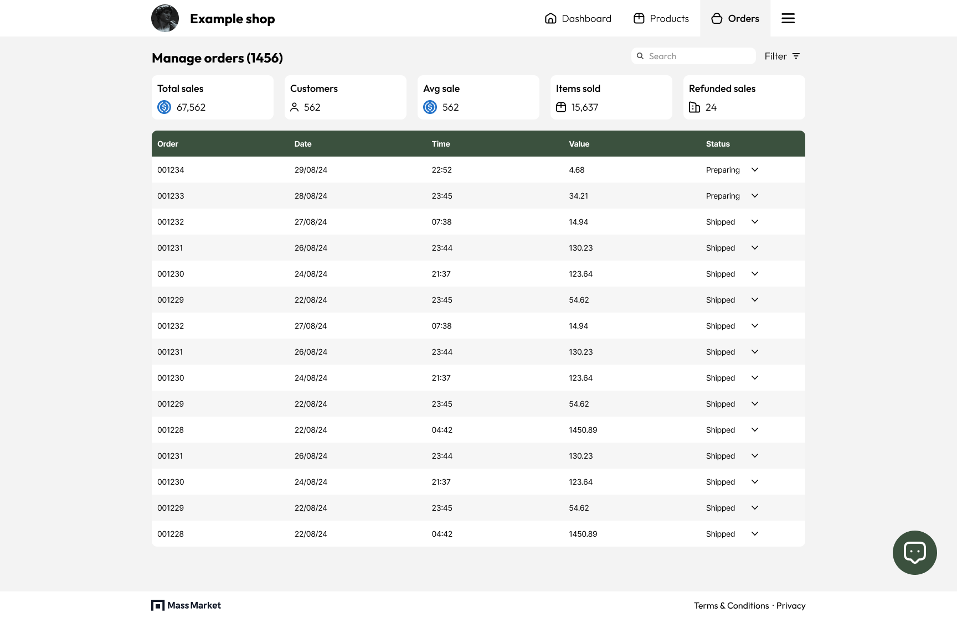Select the Orders tab
This screenshot has width=957, height=618.
[735, 18]
